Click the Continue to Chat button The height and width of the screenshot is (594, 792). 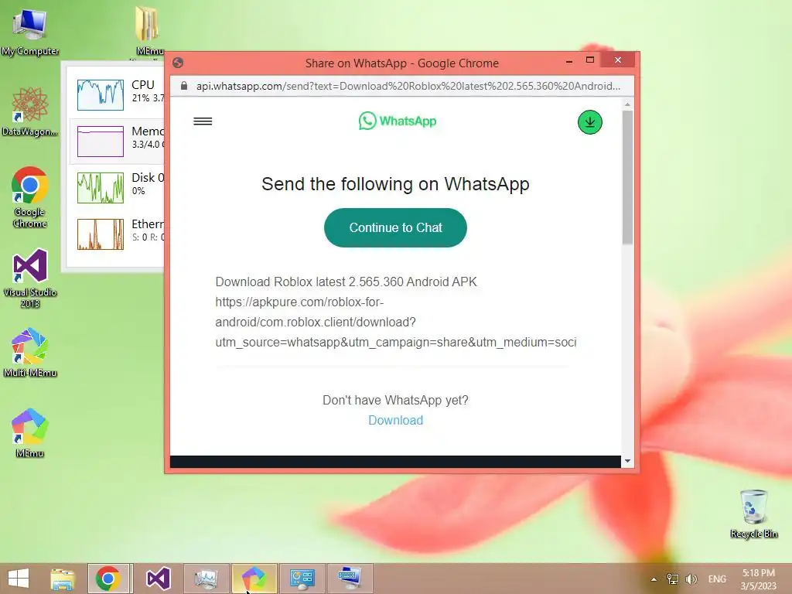point(395,228)
